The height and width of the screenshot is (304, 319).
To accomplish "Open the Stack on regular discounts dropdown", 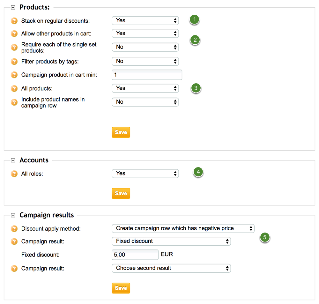I will tap(145, 20).
